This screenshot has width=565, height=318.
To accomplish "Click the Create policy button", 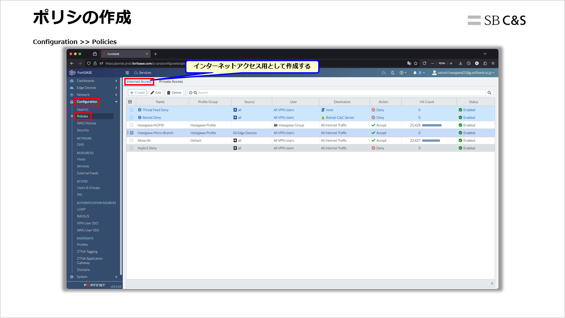I will pos(138,93).
